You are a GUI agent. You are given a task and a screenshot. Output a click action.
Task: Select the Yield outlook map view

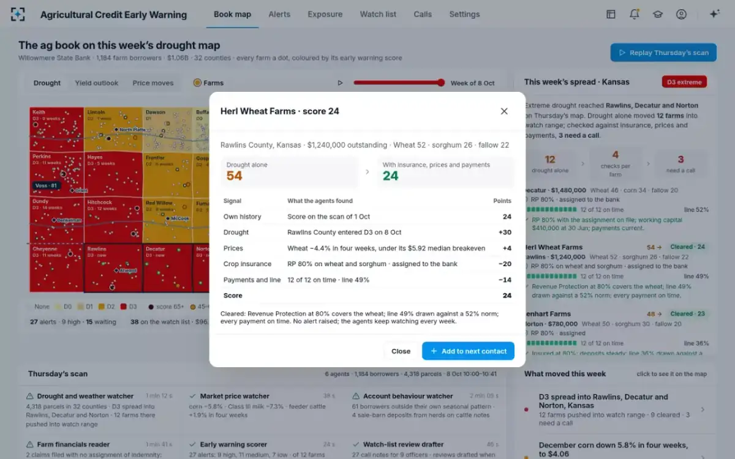pos(97,83)
